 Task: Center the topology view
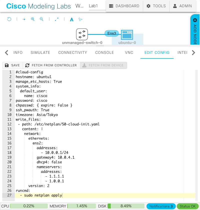(24, 19)
